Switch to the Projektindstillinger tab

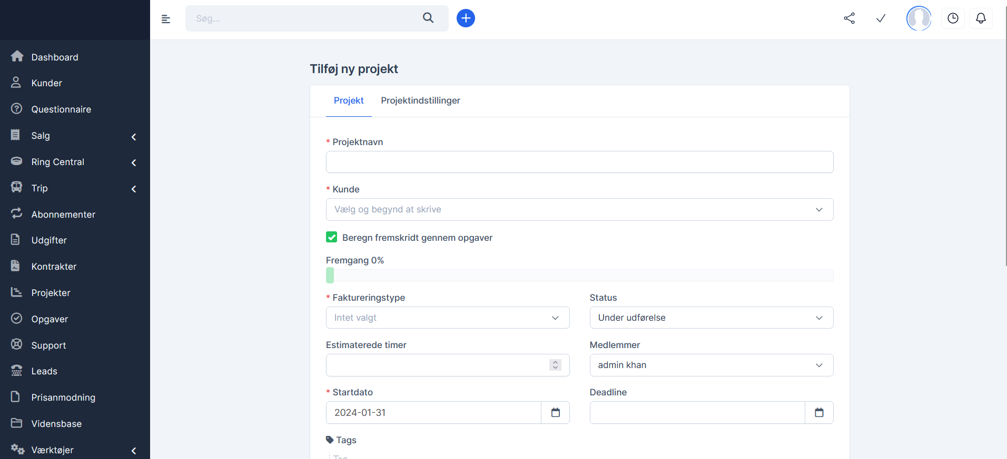coord(420,100)
